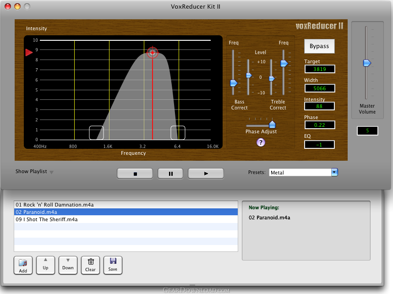The image size is (393, 294).
Task: Click the Now Playing track name text
Action: [x=269, y=218]
